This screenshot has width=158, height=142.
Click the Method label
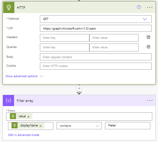pyautogui.click(x=13, y=19)
